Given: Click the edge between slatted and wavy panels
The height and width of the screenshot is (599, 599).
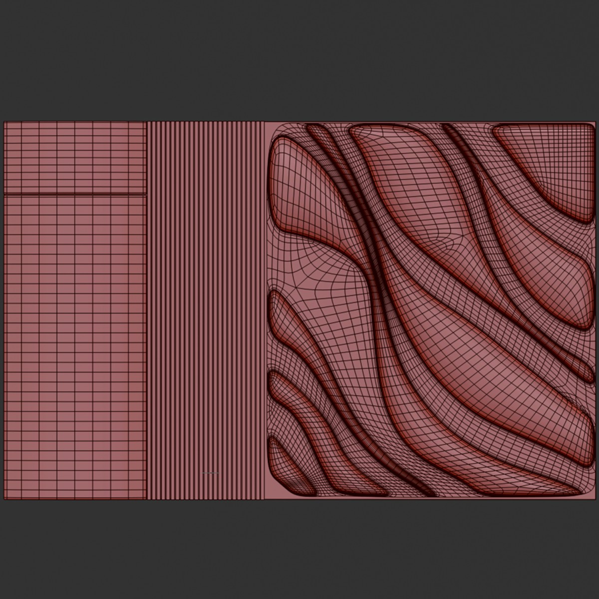Looking at the screenshot, I should (x=264, y=309).
